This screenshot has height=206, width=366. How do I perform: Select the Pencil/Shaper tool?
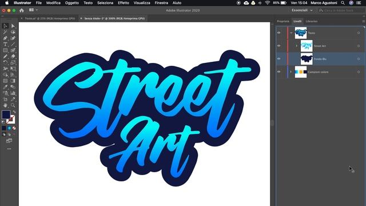(x=5, y=56)
